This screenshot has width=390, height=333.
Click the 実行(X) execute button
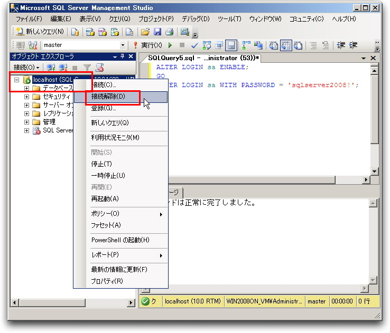pos(148,45)
